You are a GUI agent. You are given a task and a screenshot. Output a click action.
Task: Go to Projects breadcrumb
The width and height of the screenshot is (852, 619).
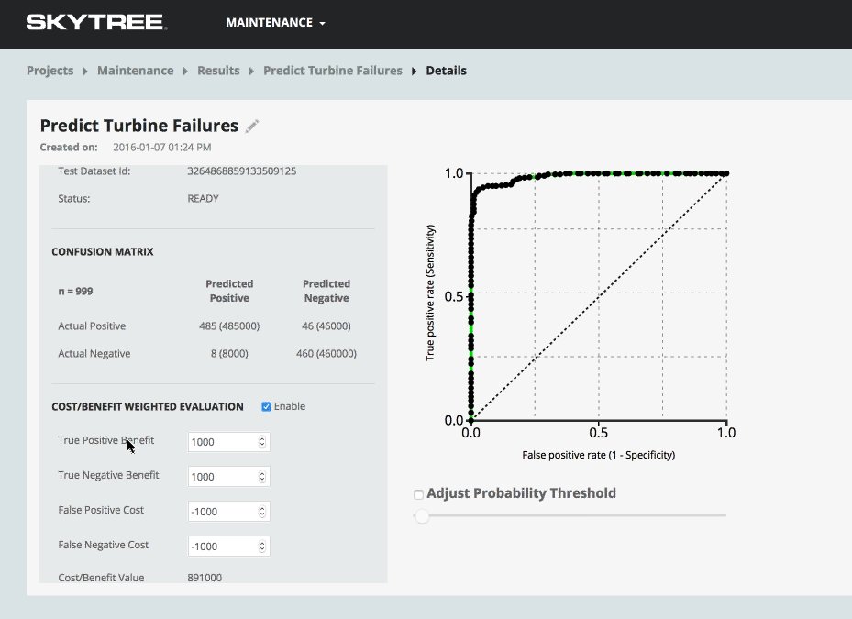click(50, 71)
